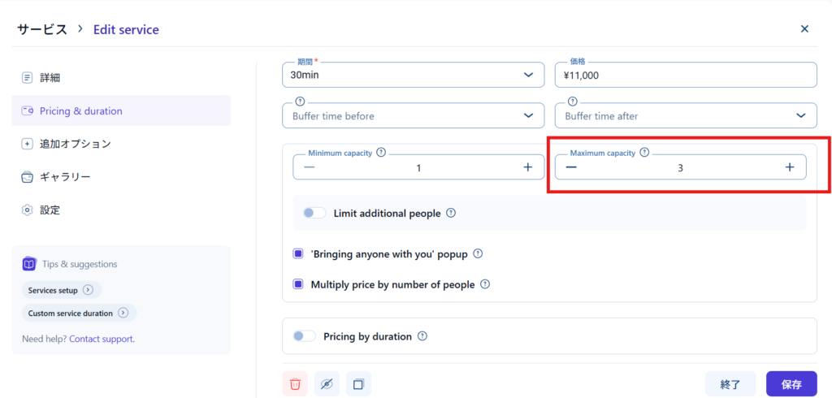Click help icon next to Pricing by duration
This screenshot has height=398, width=832.
pyautogui.click(x=422, y=336)
